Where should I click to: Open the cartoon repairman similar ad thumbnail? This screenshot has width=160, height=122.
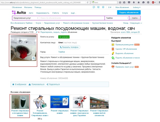(40, 102)
